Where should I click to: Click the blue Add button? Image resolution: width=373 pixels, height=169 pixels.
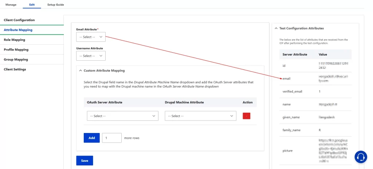[x=91, y=138]
